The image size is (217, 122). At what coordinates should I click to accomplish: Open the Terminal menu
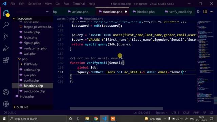pyautogui.click(x=79, y=4)
